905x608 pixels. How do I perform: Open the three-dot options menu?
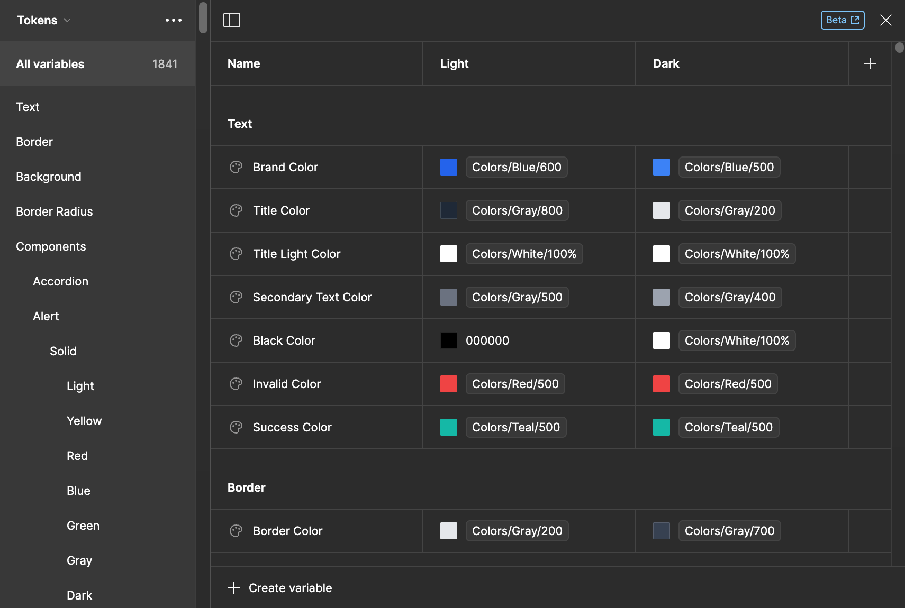tap(173, 20)
